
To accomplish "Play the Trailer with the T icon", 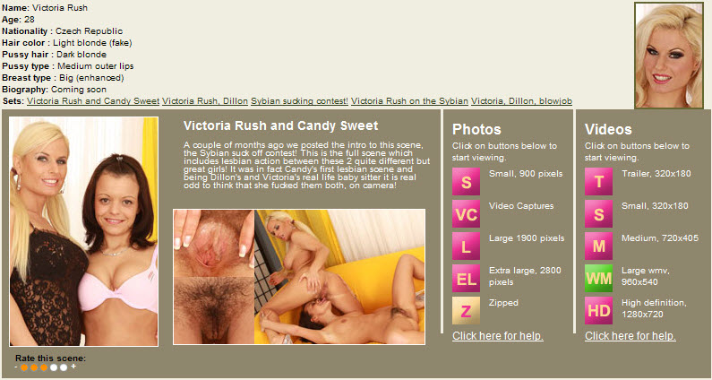I will (598, 181).
